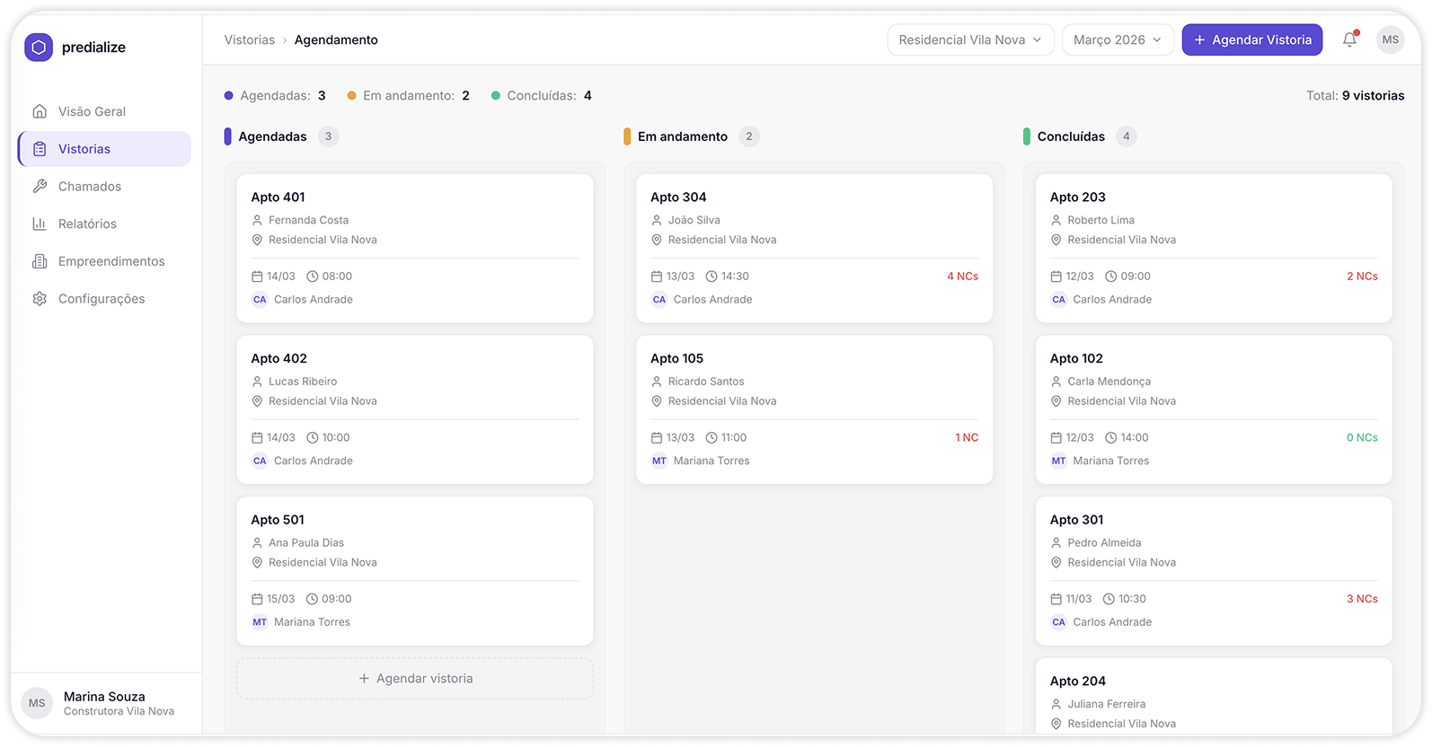
Task: Go to Chamados in the sidebar
Action: 90,187
